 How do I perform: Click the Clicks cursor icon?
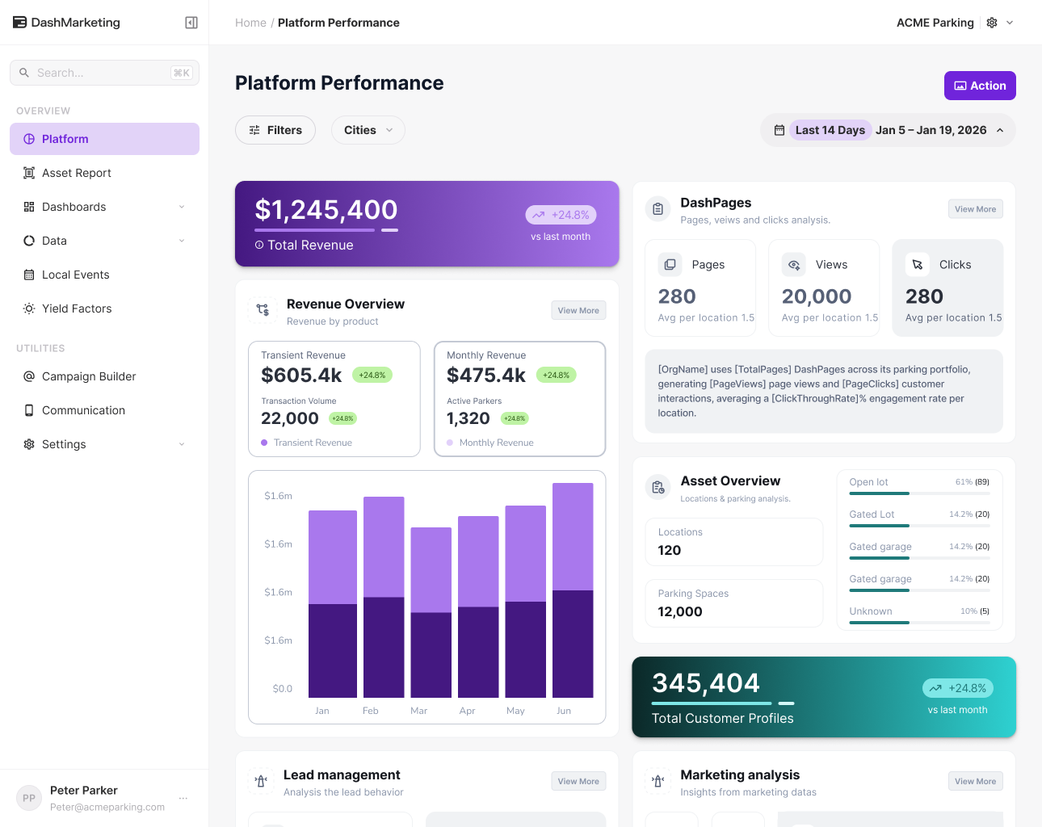point(918,264)
